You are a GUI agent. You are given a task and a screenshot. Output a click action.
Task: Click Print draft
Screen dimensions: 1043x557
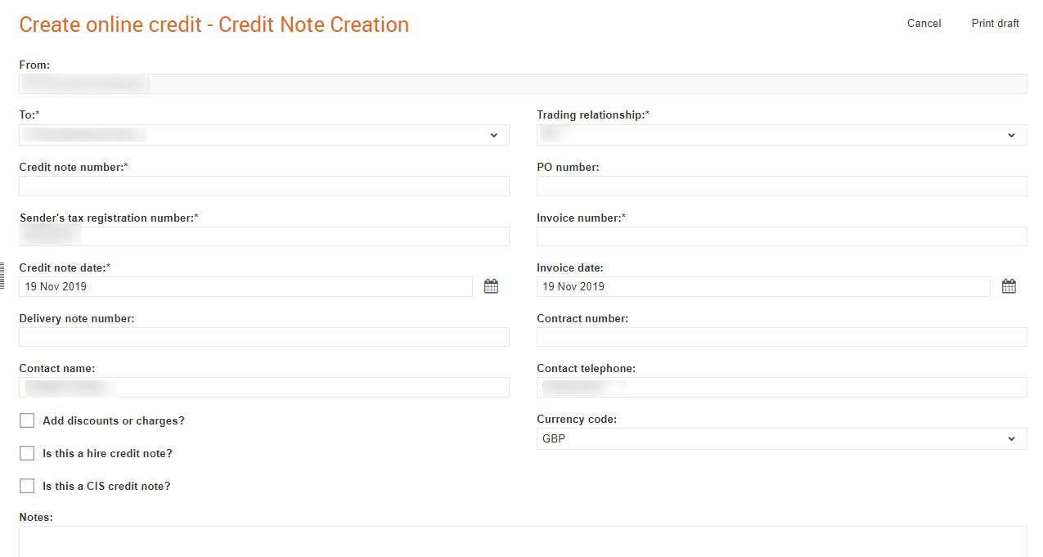(995, 24)
